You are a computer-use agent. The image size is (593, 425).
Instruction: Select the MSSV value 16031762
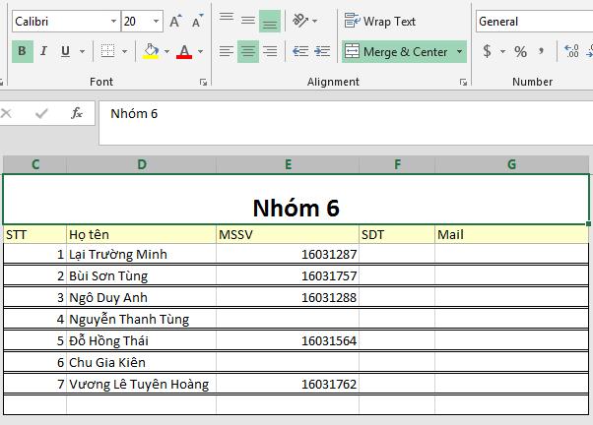pyautogui.click(x=288, y=384)
